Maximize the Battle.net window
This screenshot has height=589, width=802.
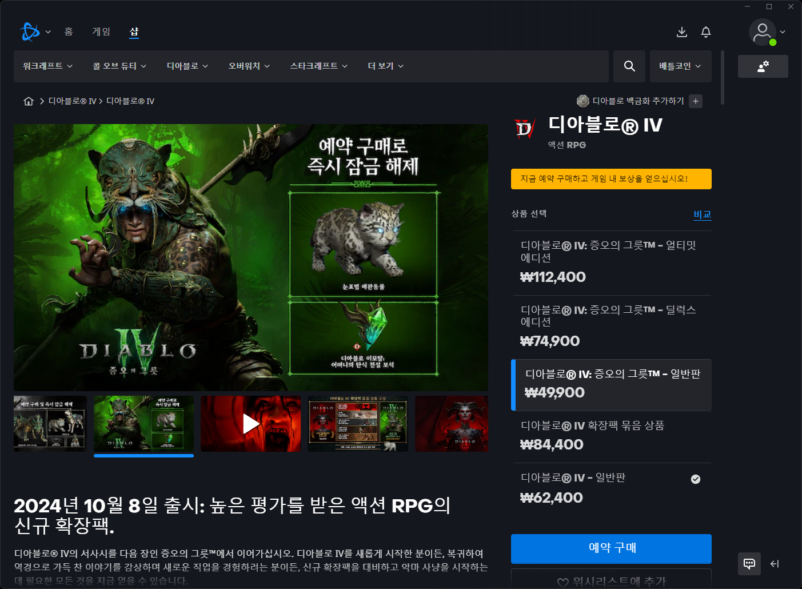coord(769,7)
